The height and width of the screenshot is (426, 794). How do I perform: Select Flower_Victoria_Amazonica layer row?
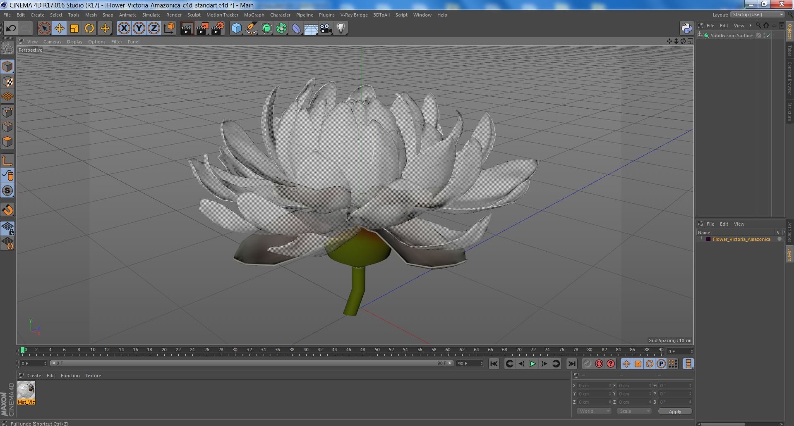tap(740, 239)
